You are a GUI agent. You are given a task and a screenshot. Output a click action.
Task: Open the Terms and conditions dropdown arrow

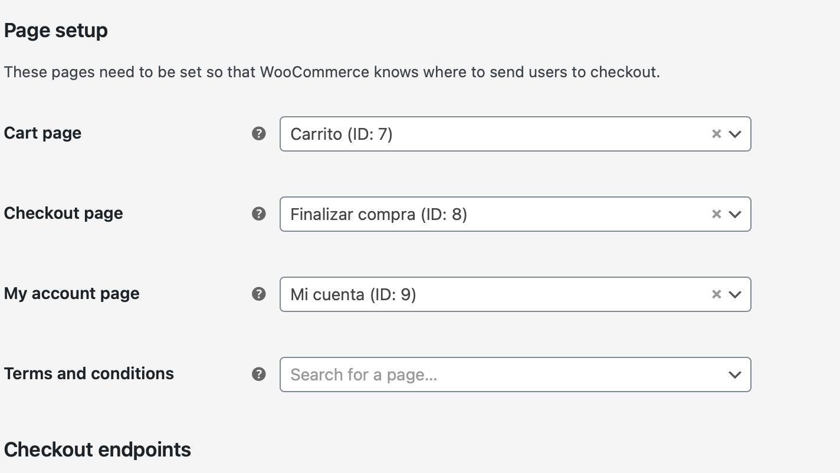pyautogui.click(x=735, y=375)
